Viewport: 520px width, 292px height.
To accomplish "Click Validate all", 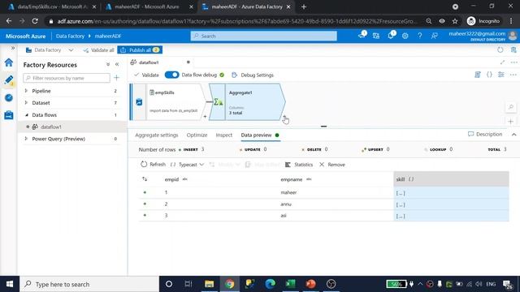I will (x=98, y=50).
